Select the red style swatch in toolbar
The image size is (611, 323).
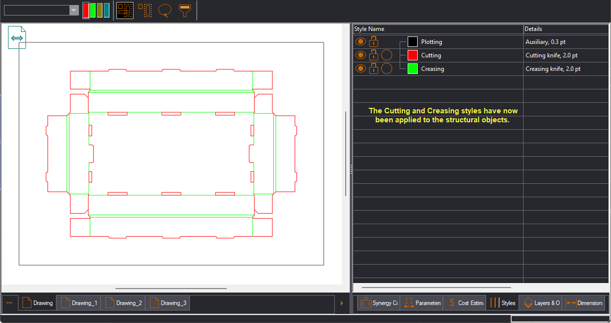pos(86,10)
